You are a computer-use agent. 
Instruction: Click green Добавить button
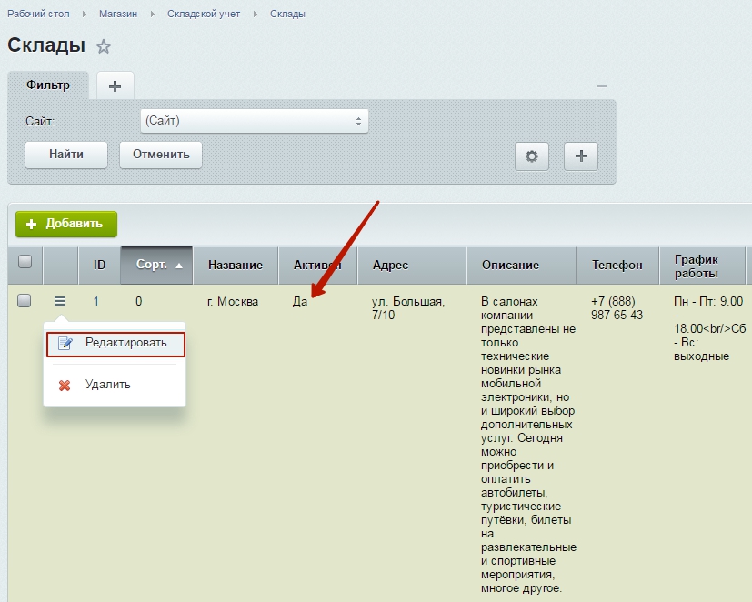[66, 224]
